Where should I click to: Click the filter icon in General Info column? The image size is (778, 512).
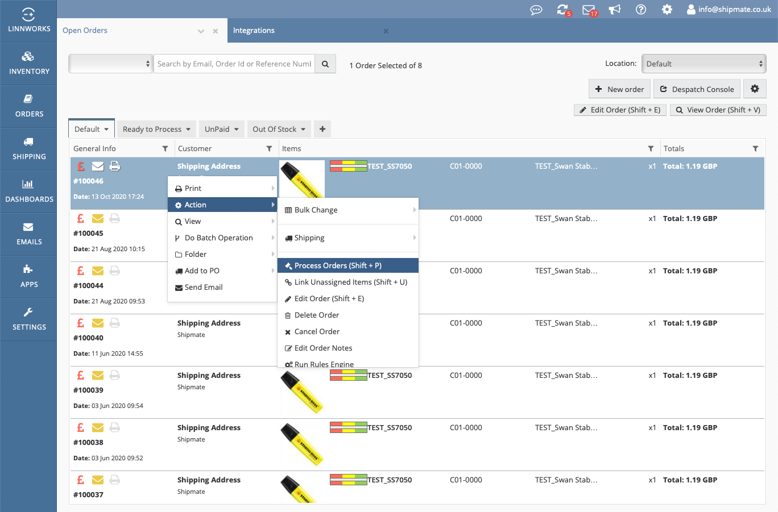165,149
